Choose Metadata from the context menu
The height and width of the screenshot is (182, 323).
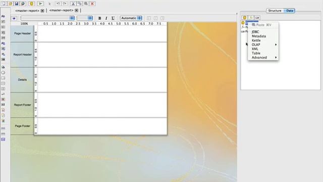pos(263,36)
